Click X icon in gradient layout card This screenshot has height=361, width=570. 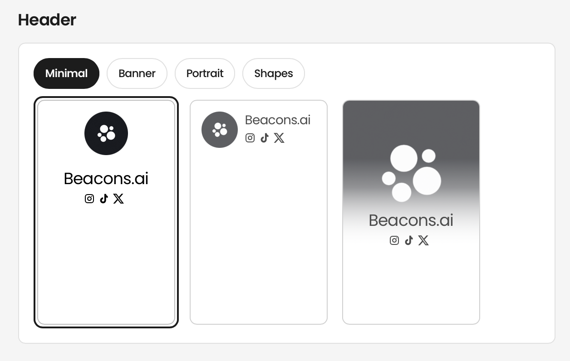[423, 240]
